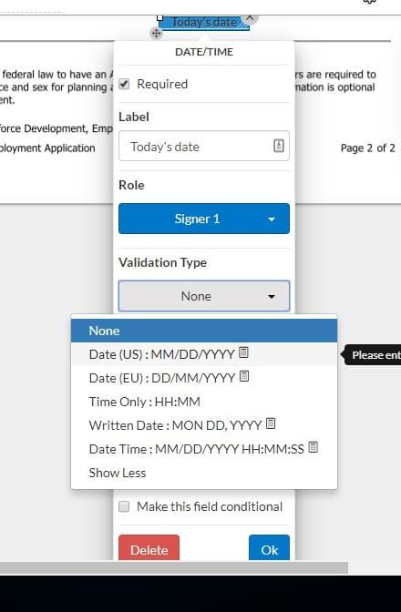This screenshot has height=612, width=401.
Task: Click calendar icon beside Written Date option
Action: click(x=271, y=423)
